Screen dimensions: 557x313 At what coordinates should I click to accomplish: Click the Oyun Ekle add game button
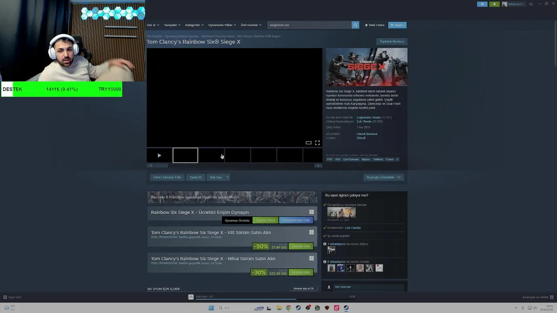pyautogui.click(x=12, y=297)
